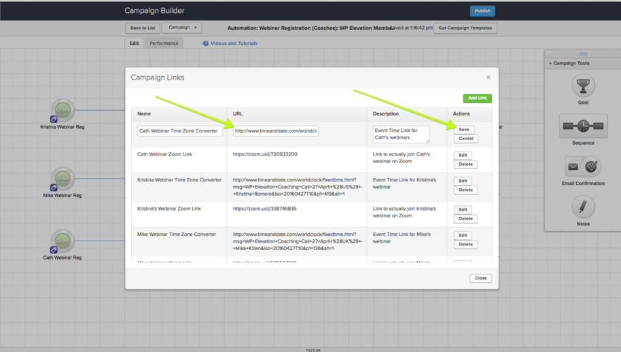Delete the Cath Webinar Zoom Link
The width and height of the screenshot is (621, 352).
click(x=465, y=164)
